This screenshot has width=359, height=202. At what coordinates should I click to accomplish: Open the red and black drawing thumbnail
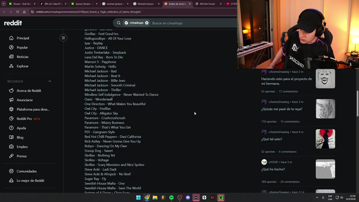tap(325, 139)
